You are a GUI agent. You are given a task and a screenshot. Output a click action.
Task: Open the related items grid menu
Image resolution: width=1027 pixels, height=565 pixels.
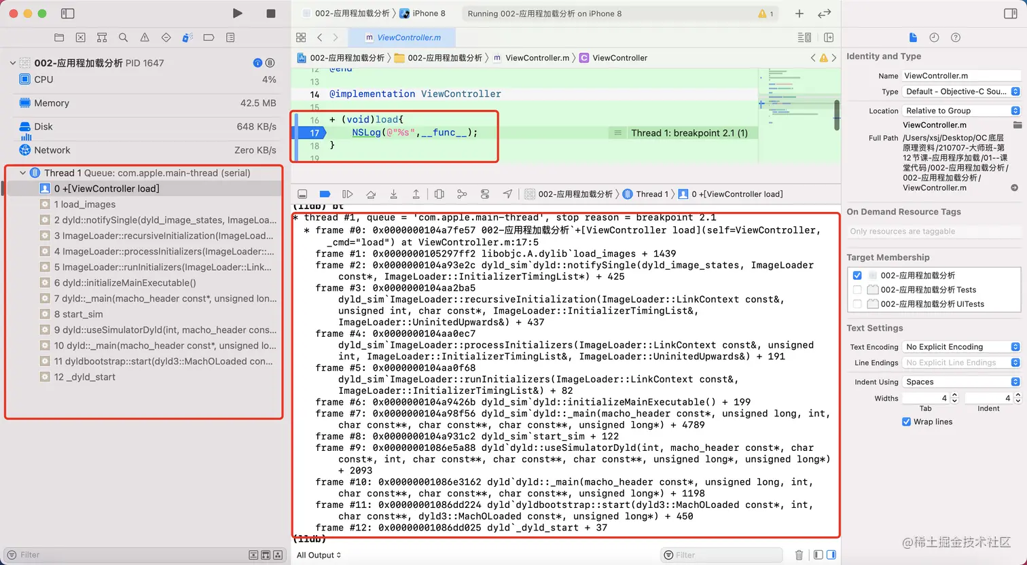(x=301, y=38)
